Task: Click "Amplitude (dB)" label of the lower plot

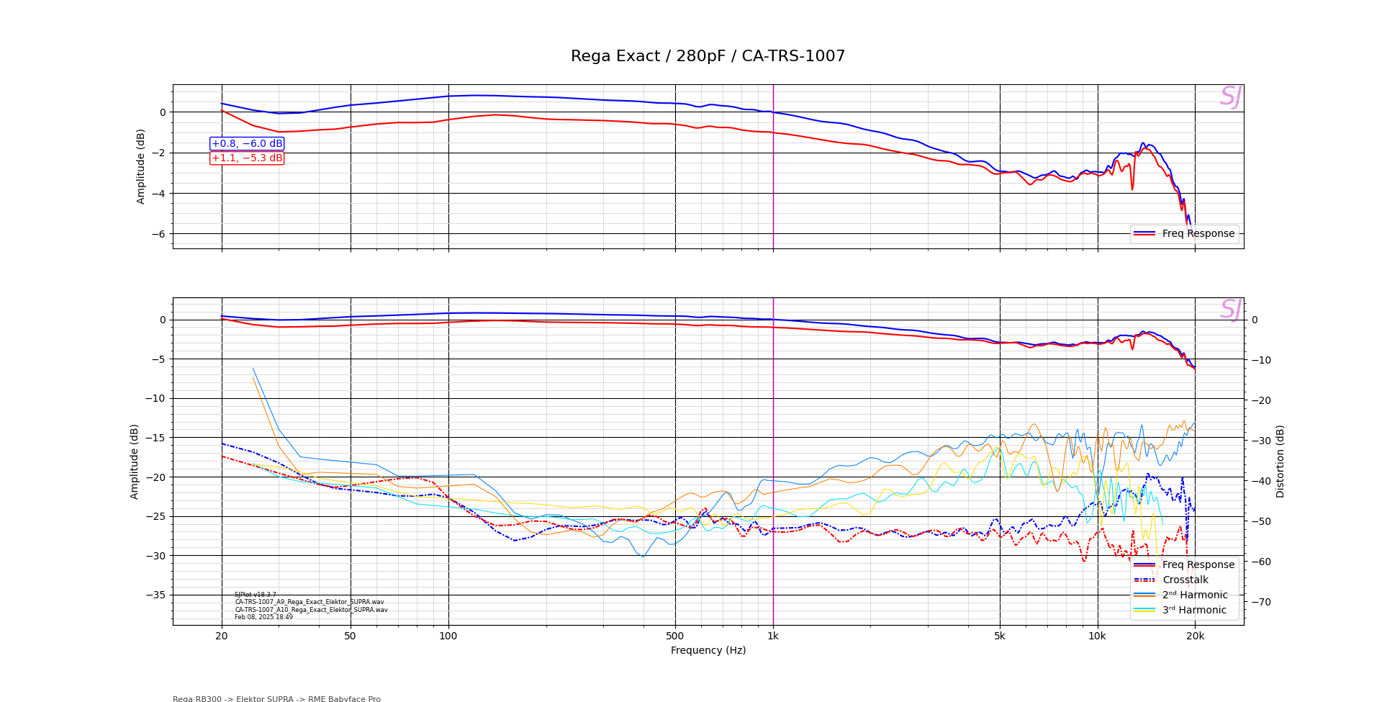Action: click(135, 462)
